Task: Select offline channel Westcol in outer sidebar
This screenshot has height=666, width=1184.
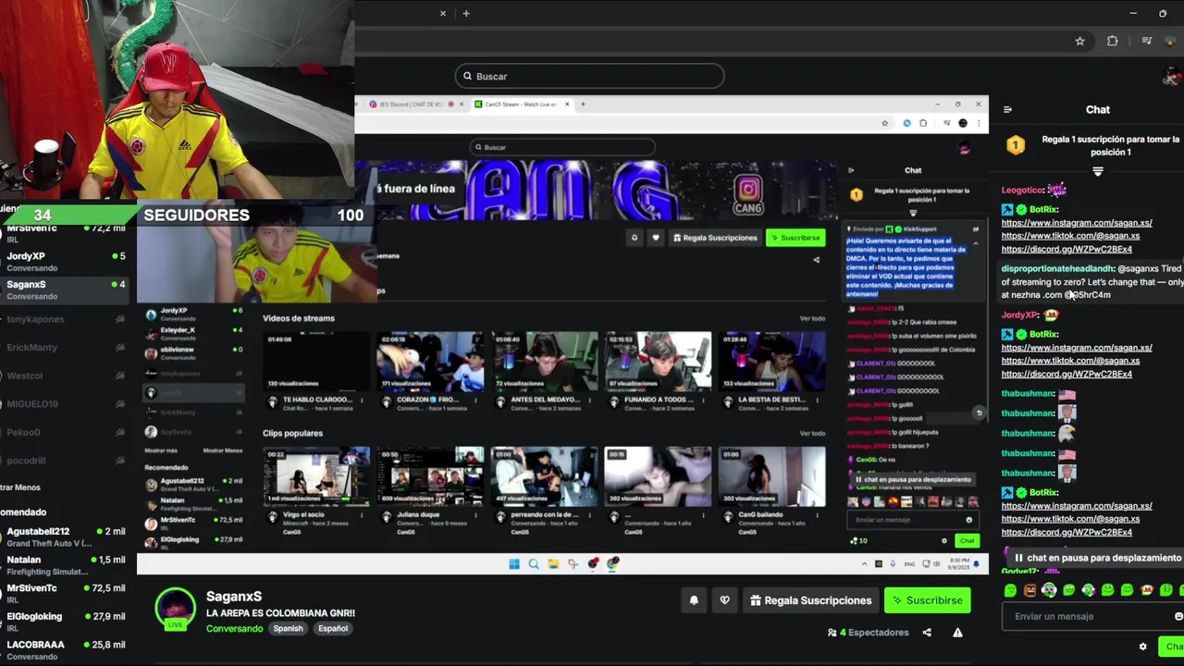Action: point(65,376)
